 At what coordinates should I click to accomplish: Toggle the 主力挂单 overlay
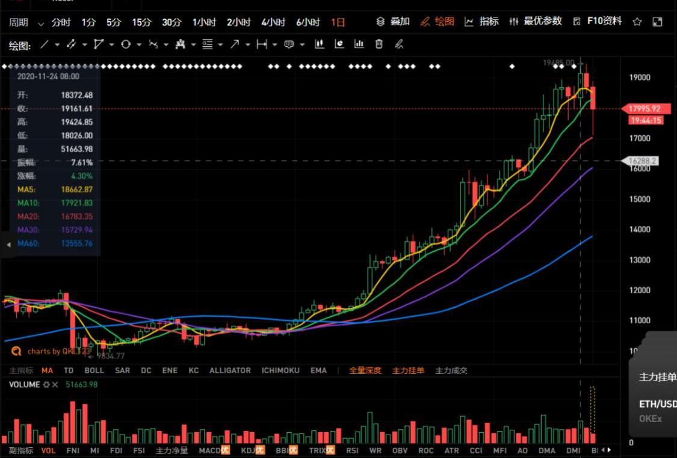(407, 371)
